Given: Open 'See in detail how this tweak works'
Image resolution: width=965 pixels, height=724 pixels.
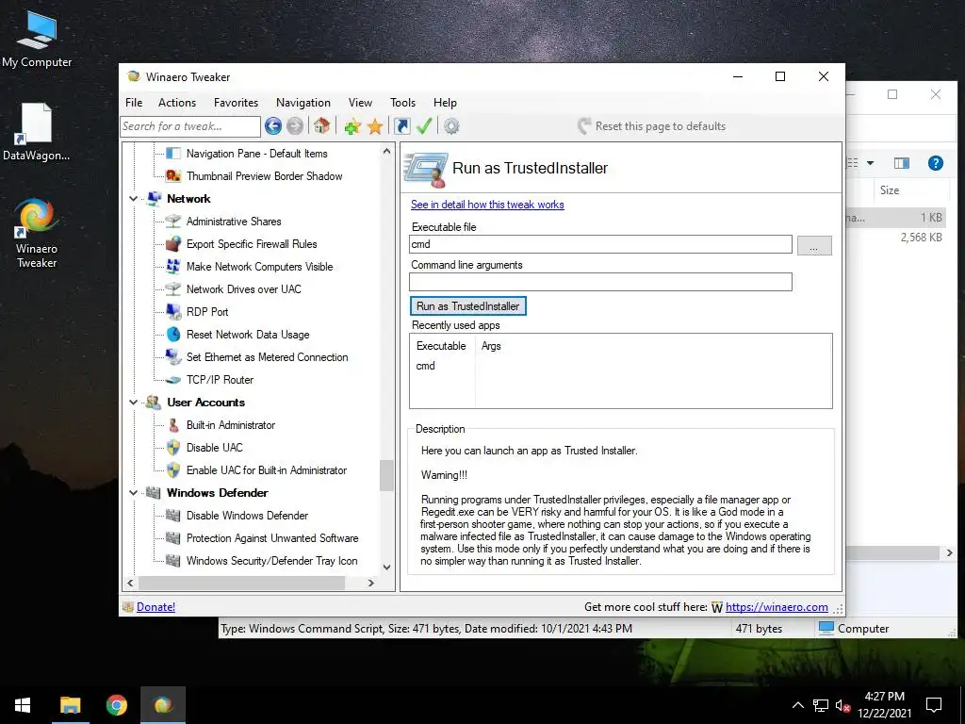Looking at the screenshot, I should point(487,205).
